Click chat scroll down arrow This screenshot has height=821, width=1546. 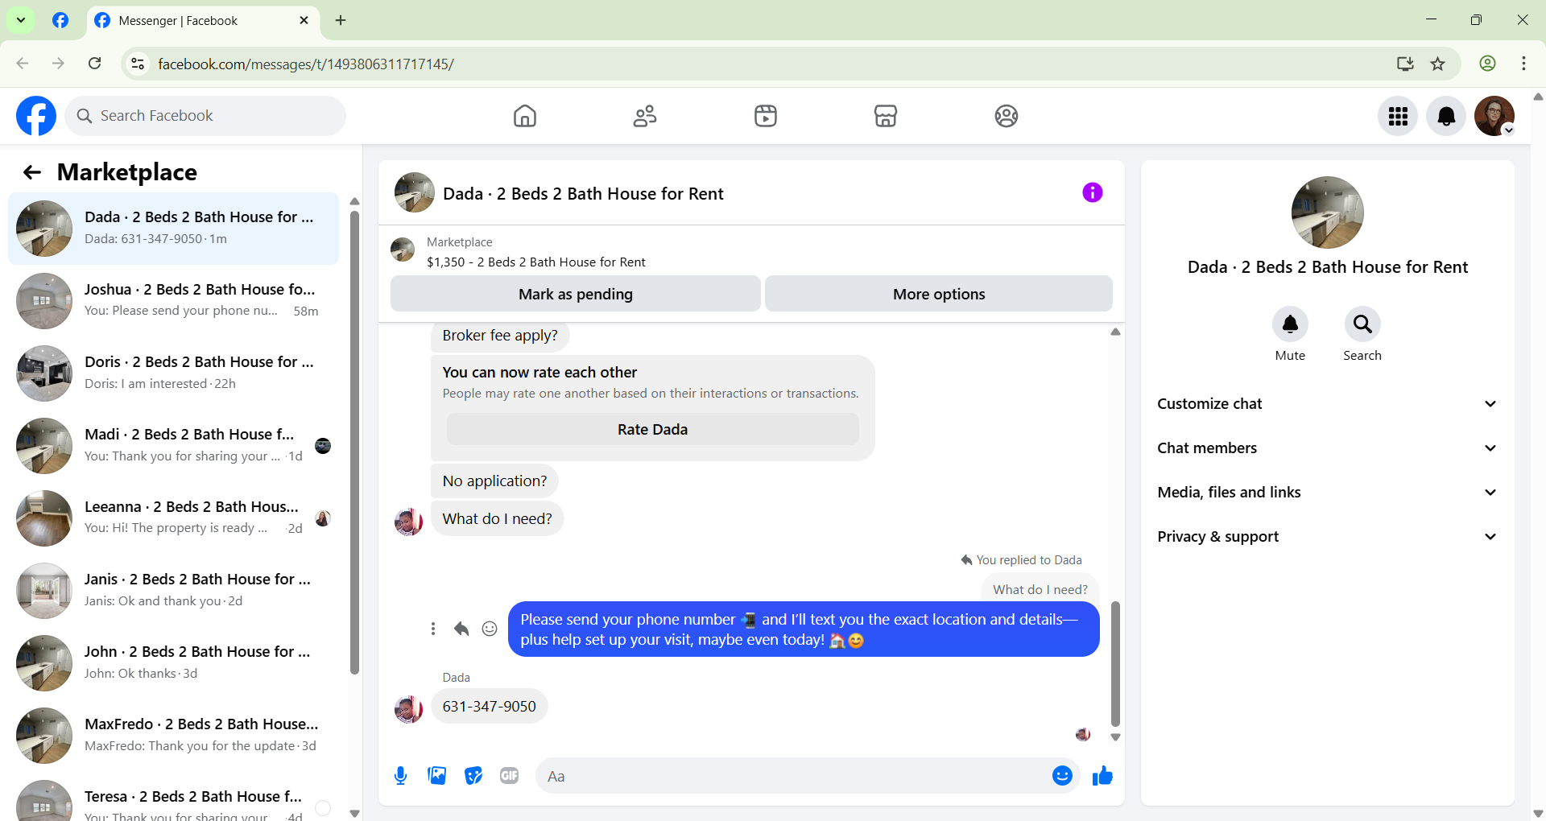tap(1115, 737)
